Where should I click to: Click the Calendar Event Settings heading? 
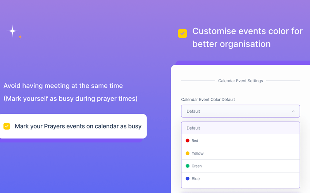coord(240,81)
